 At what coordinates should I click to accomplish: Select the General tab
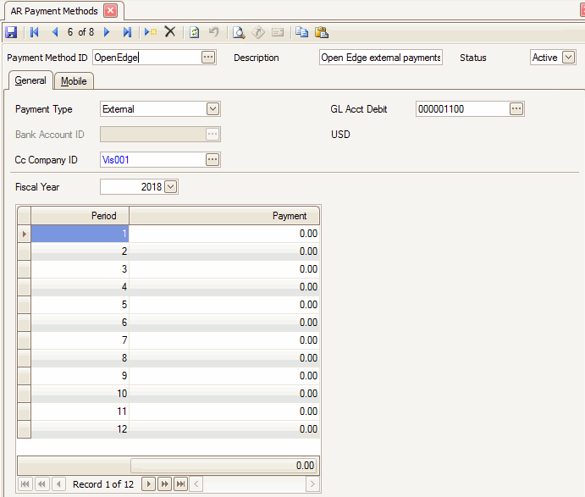click(30, 81)
